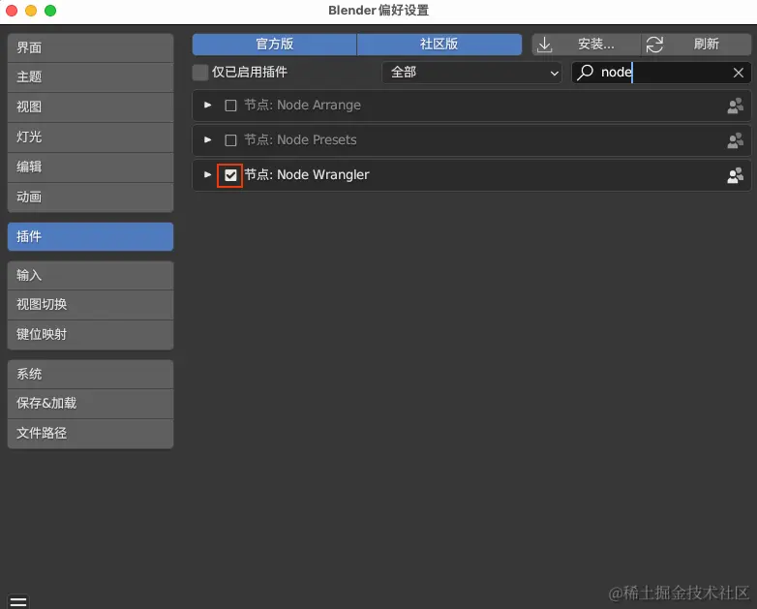Screen dimensions: 757x609
Task: Toggle the 官方版 (Official) filter
Action: pyautogui.click(x=274, y=45)
